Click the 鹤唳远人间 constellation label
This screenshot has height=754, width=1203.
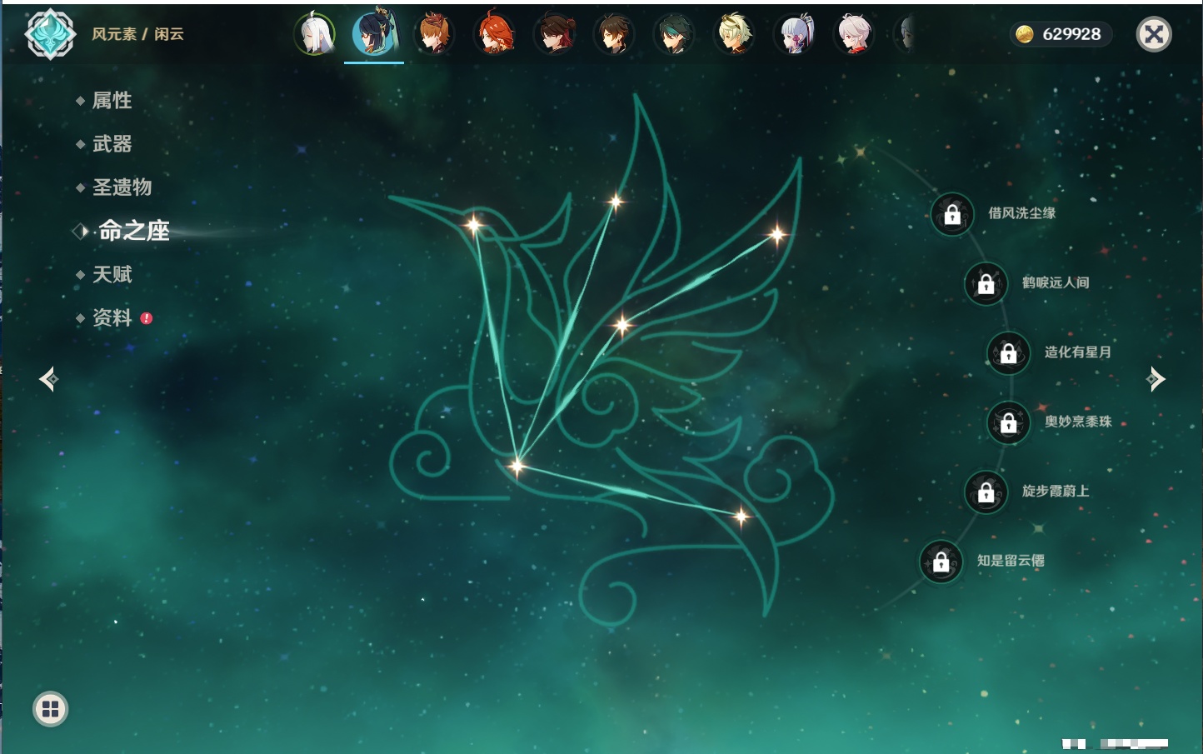click(x=1056, y=282)
